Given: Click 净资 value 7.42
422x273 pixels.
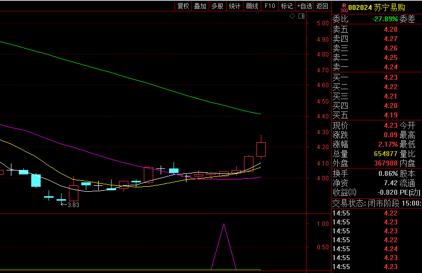Looking at the screenshot, I should click(x=391, y=183).
